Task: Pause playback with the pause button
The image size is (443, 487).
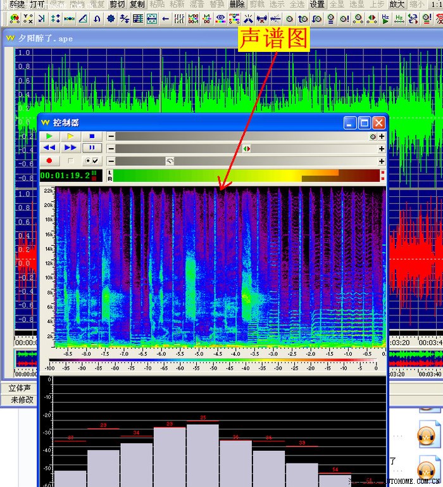Action: 91,148
